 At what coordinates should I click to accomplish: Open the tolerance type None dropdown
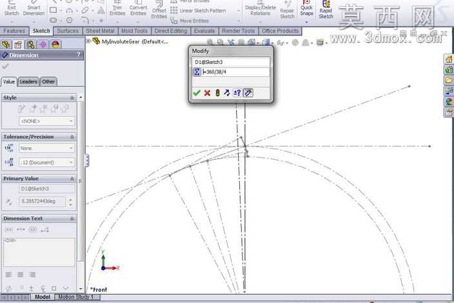(x=46, y=148)
